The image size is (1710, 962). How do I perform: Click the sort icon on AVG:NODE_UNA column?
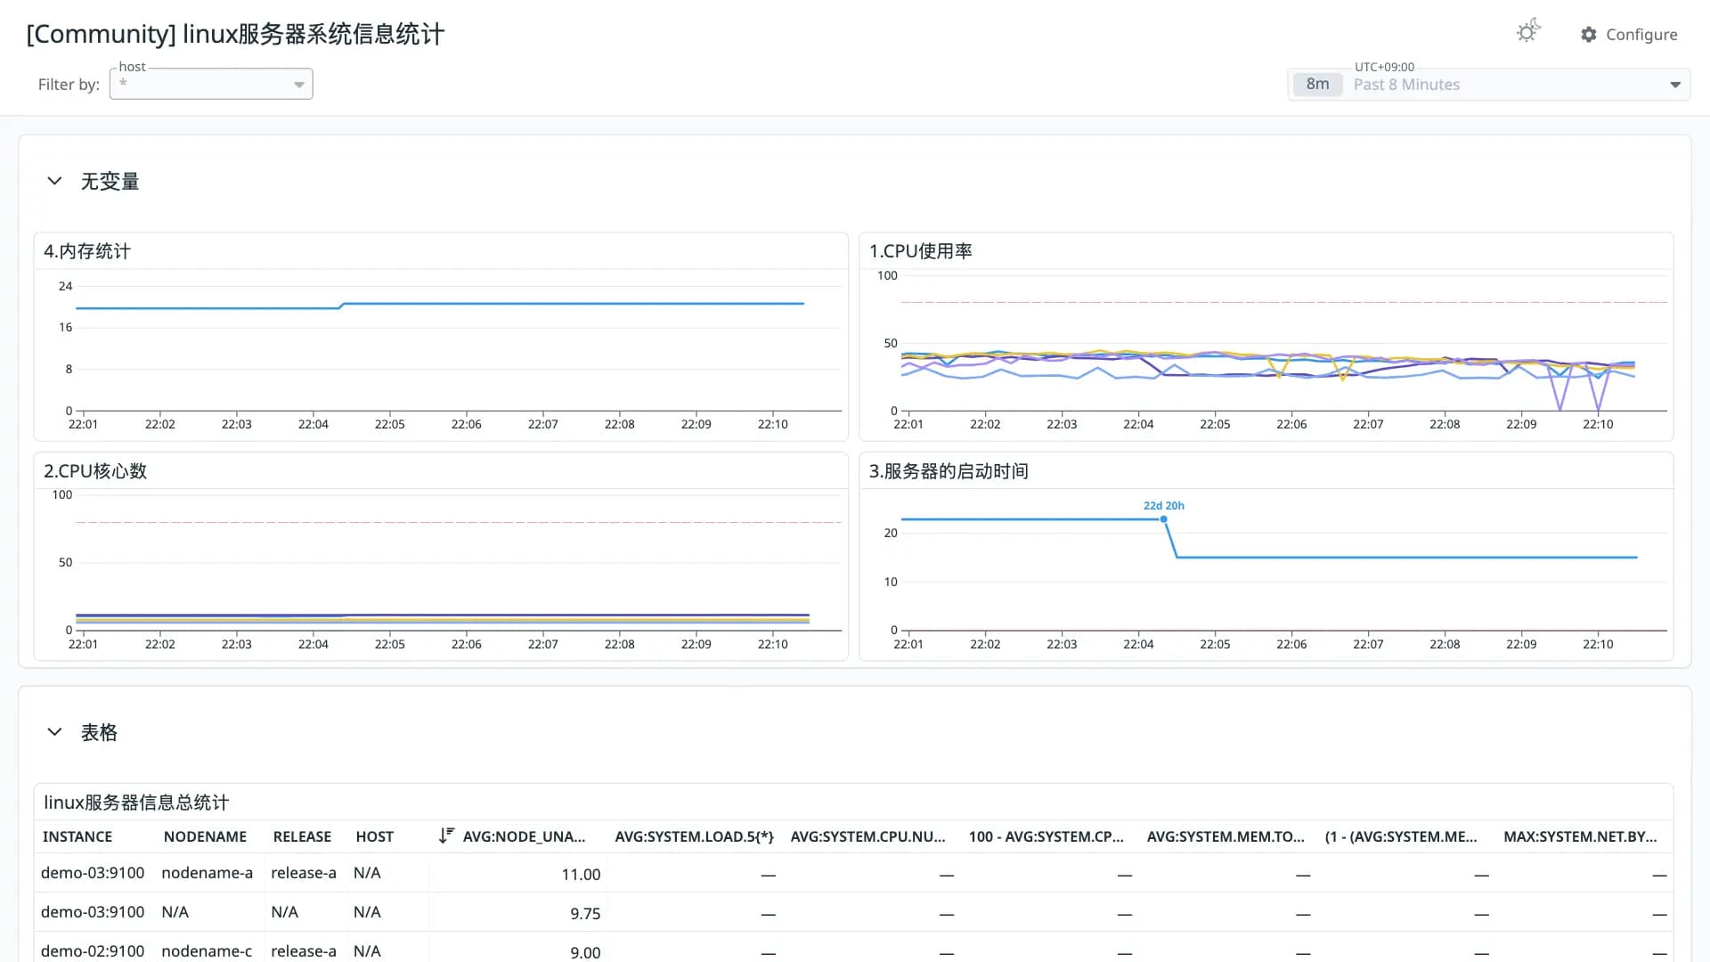point(446,836)
